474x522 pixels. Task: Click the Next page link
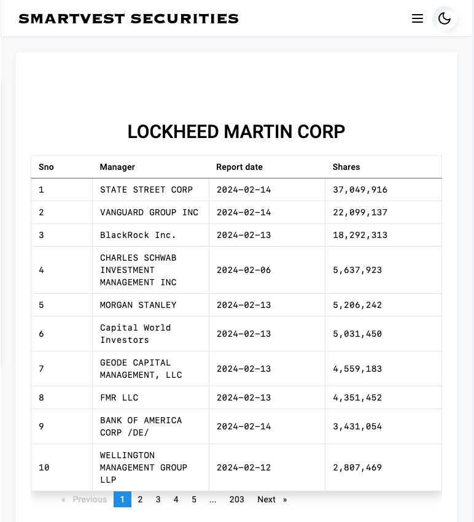click(x=271, y=499)
